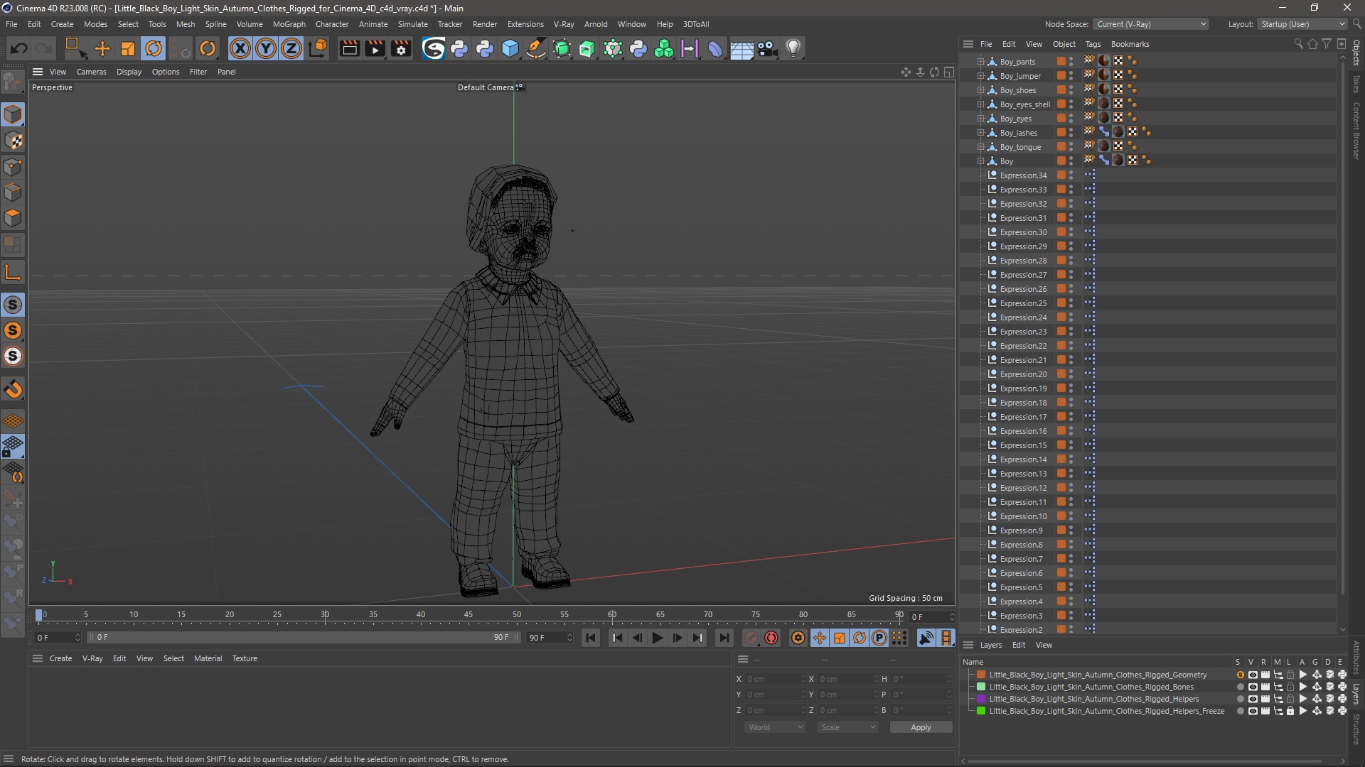Click timeline ruler at frame 50
This screenshot has width=1365, height=767.
coord(516,615)
